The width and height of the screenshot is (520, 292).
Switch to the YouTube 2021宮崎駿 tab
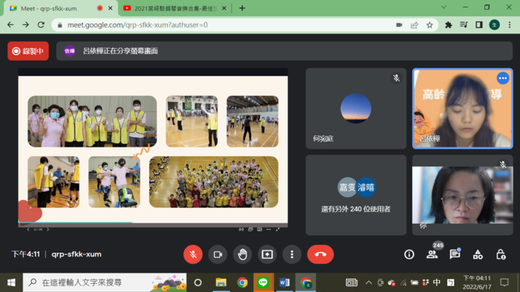pyautogui.click(x=175, y=8)
